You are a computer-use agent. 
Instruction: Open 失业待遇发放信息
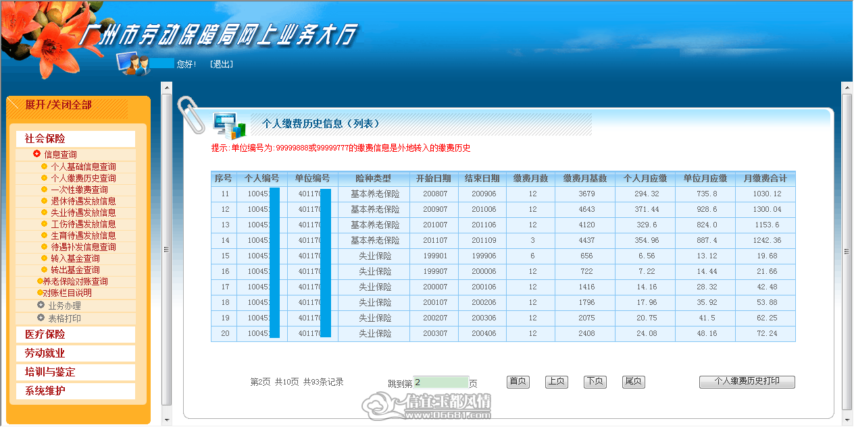(83, 212)
